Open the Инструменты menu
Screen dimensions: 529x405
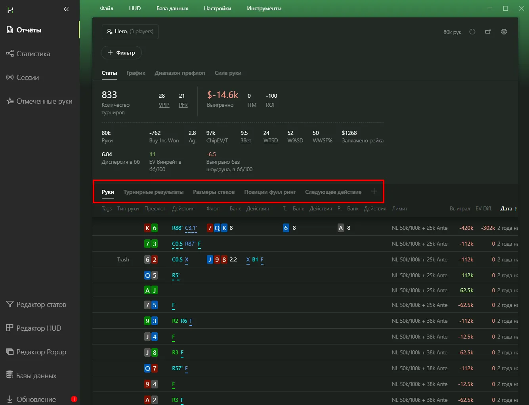coord(264,8)
